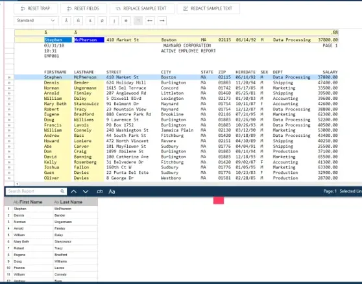The height and width of the screenshot is (284, 362).
Task: Click the SALARY heading in the report
Action: (x=330, y=72)
